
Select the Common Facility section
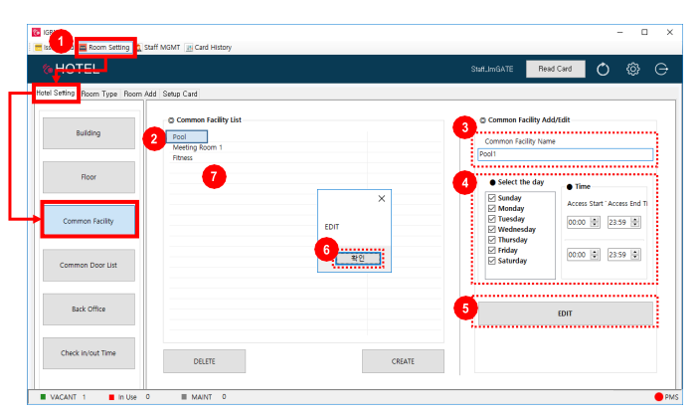click(x=88, y=221)
